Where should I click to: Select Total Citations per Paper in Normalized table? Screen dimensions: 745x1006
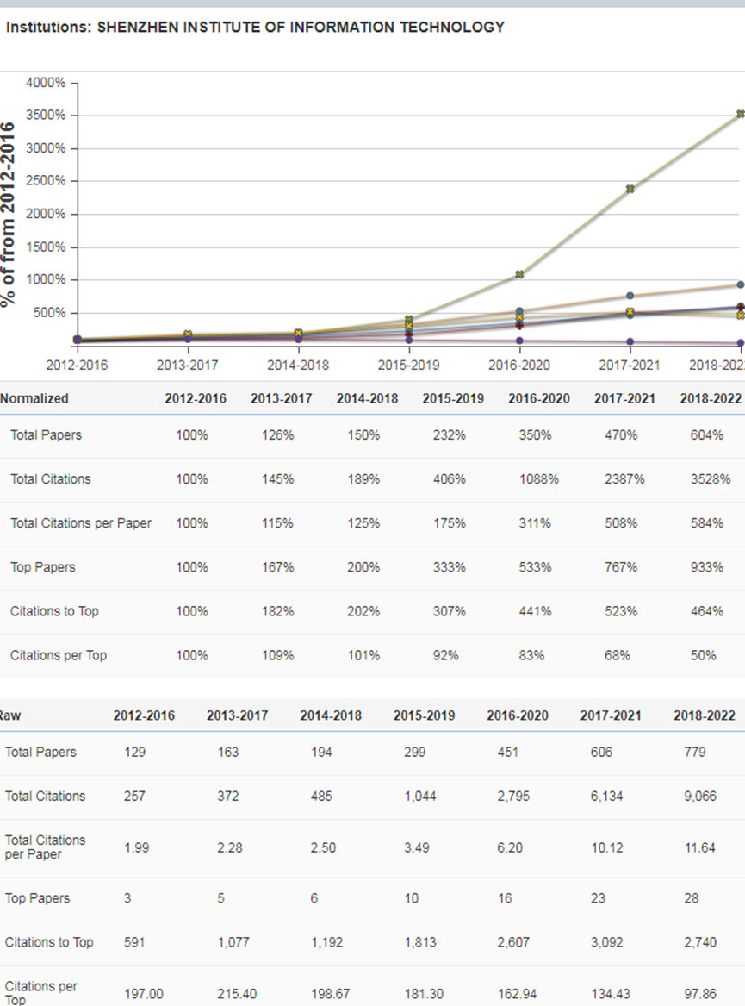pyautogui.click(x=80, y=523)
